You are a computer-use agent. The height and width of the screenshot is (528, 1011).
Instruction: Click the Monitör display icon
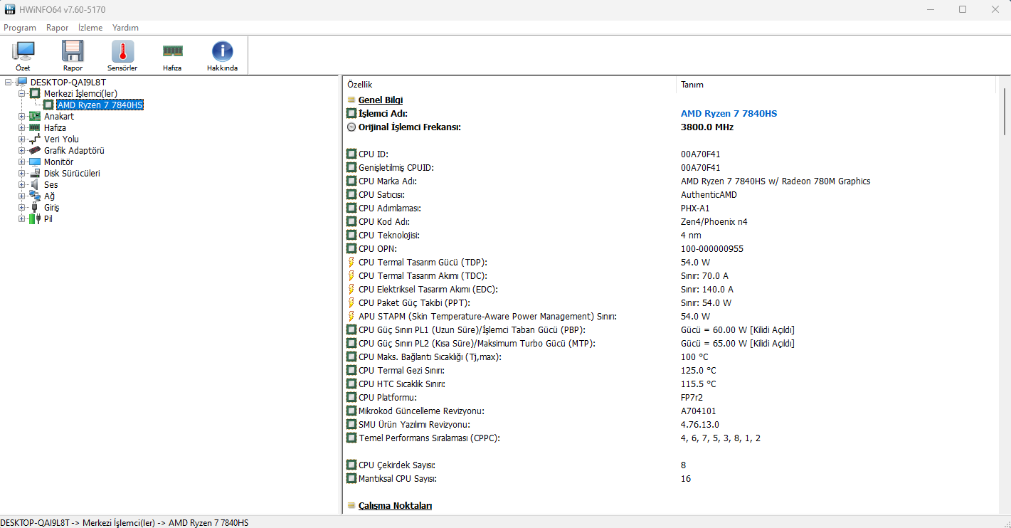(35, 162)
